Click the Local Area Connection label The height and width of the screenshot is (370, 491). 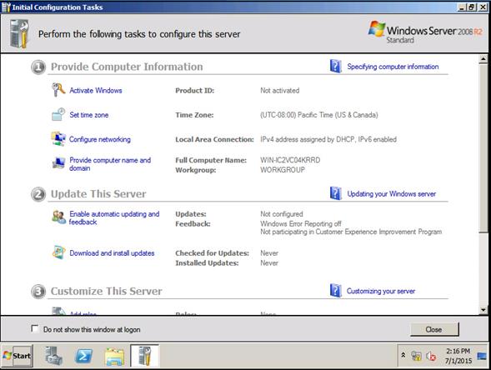point(214,139)
